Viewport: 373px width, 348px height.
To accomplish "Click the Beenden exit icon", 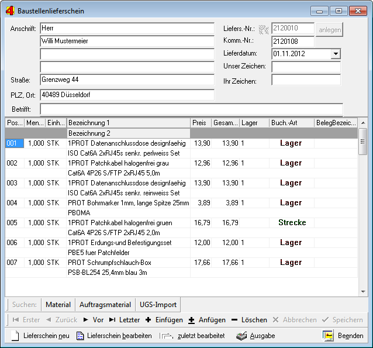I will pyautogui.click(x=328, y=336).
